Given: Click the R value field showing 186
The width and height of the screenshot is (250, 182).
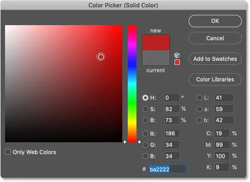Looking at the screenshot, I should (x=172, y=134).
